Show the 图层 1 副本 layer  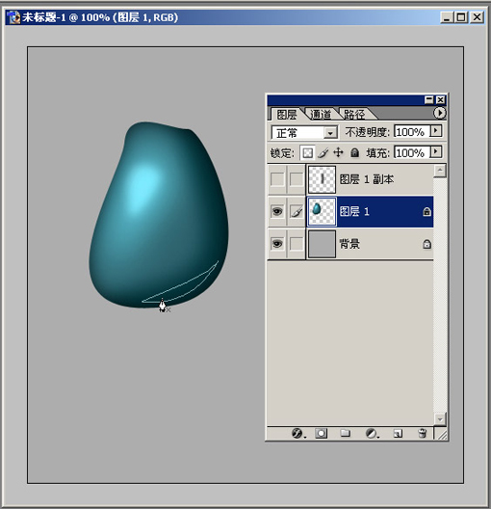pyautogui.click(x=277, y=179)
